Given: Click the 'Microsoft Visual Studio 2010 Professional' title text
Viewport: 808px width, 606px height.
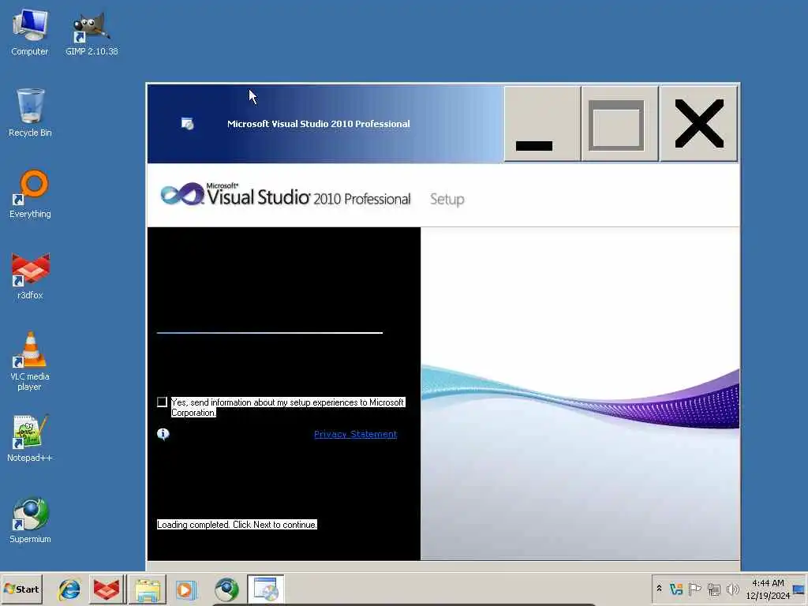Looking at the screenshot, I should point(319,124).
